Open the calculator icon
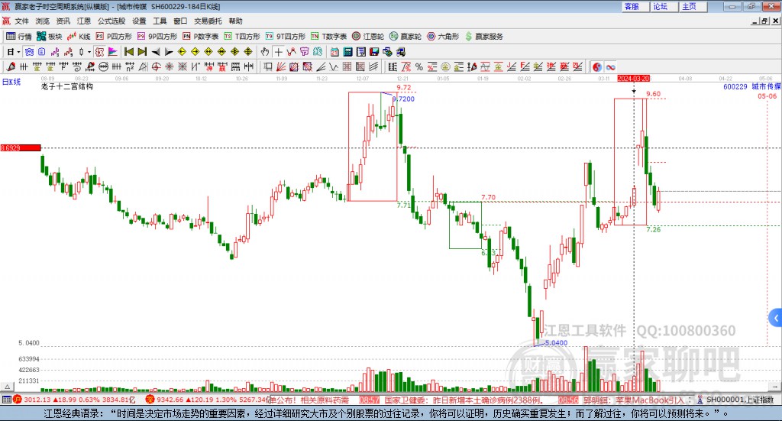Image resolution: width=782 pixels, height=421 pixels. pos(347,52)
